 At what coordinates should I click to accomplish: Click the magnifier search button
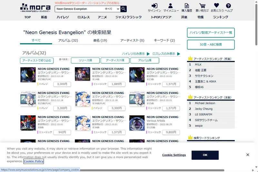coord(124,9)
